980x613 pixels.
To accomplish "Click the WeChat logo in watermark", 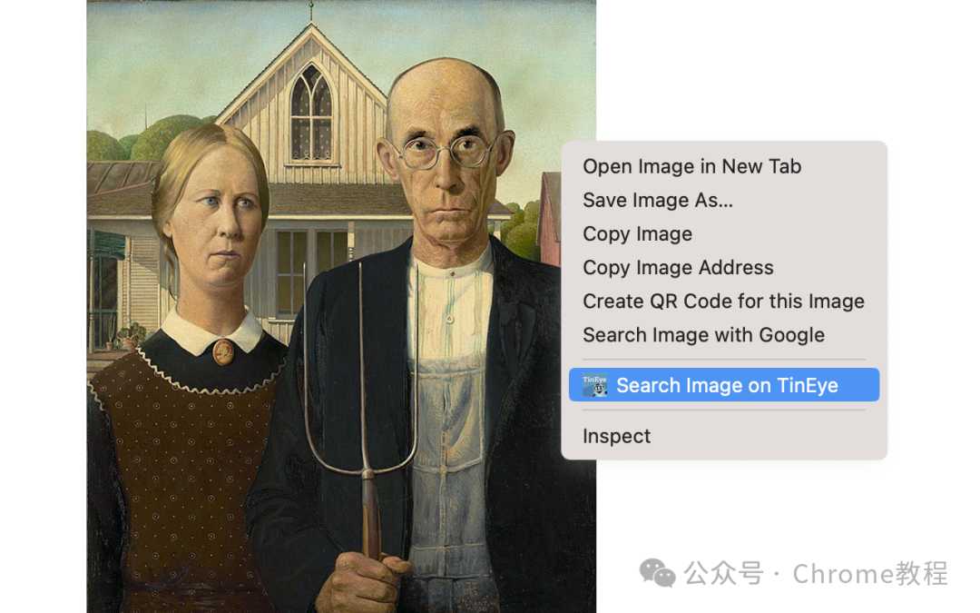I will (x=657, y=573).
